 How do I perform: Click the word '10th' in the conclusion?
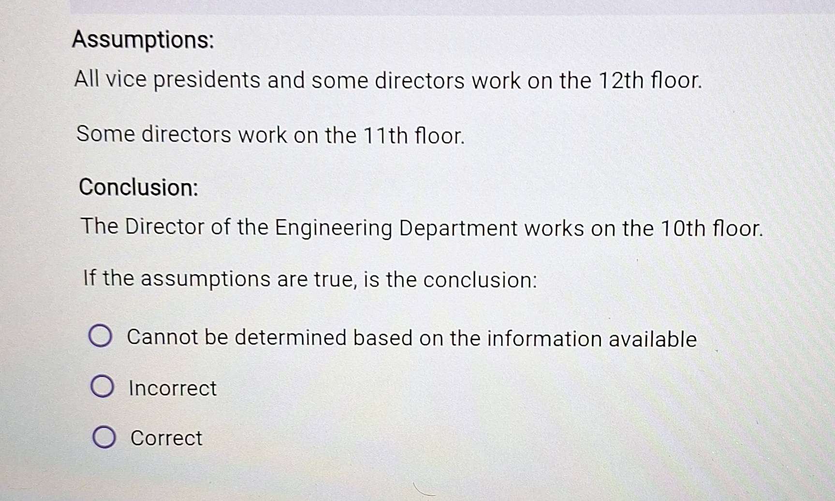click(683, 228)
